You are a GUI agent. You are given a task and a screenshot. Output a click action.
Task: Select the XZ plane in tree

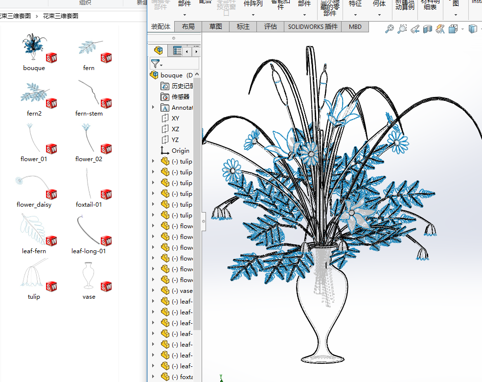click(175, 129)
